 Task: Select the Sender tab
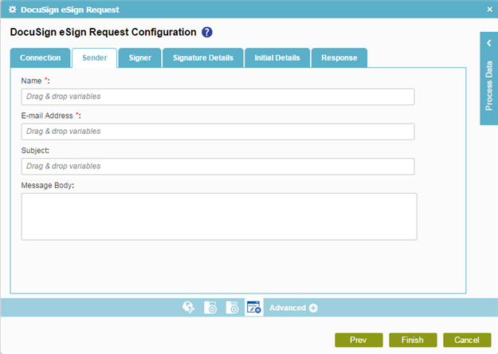[94, 58]
